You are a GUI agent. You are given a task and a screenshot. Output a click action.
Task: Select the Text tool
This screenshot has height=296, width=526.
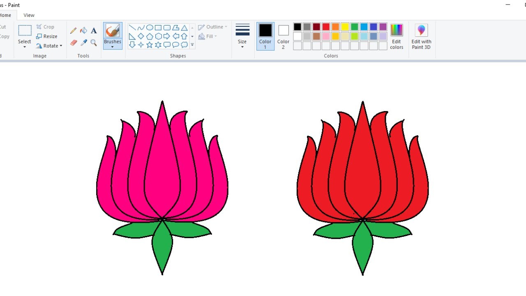94,31
